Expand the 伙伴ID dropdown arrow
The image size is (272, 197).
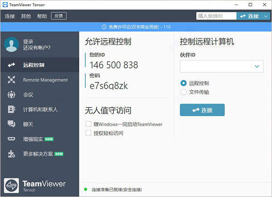257,66
